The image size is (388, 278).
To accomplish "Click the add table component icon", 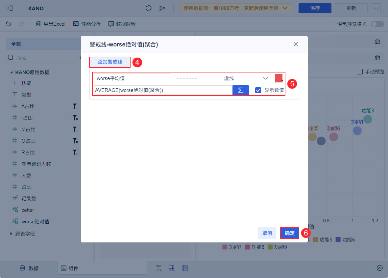I will click(172, 268).
